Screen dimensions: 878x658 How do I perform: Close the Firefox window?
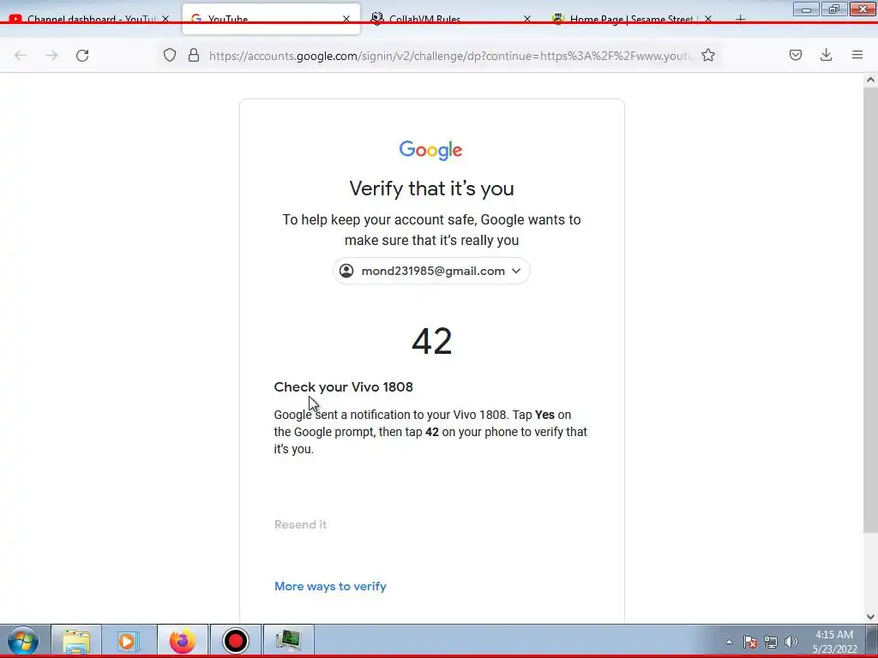pos(863,9)
